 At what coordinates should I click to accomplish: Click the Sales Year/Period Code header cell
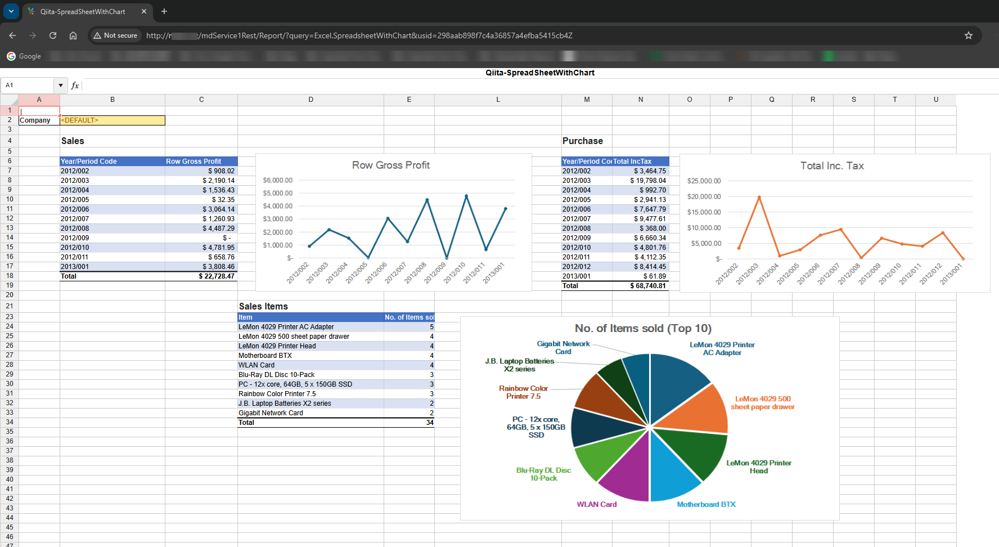click(112, 162)
